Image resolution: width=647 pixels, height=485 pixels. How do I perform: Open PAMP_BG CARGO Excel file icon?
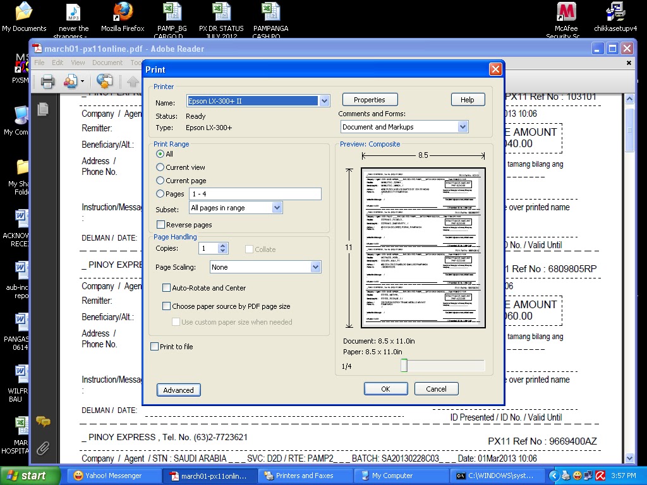pos(172,20)
